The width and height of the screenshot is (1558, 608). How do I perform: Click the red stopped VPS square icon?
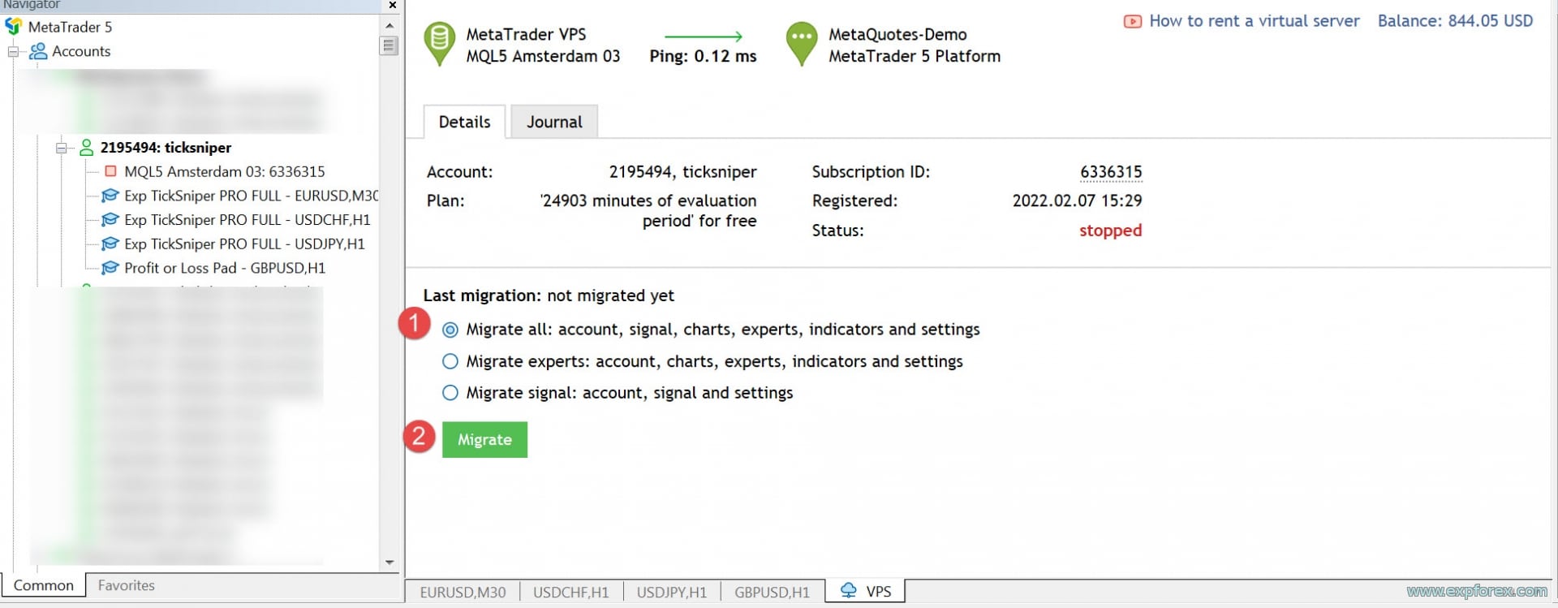point(111,171)
